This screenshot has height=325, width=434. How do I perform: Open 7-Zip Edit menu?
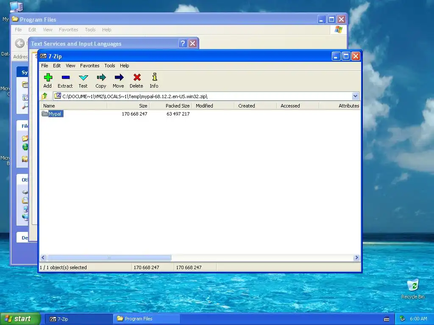tap(57, 66)
